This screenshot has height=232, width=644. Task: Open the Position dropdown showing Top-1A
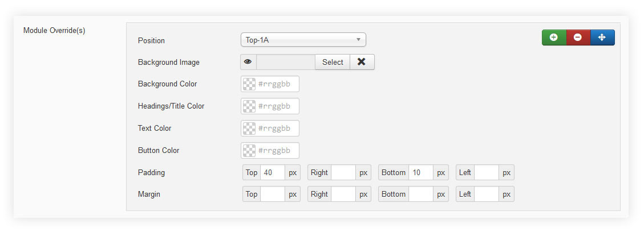pos(303,40)
